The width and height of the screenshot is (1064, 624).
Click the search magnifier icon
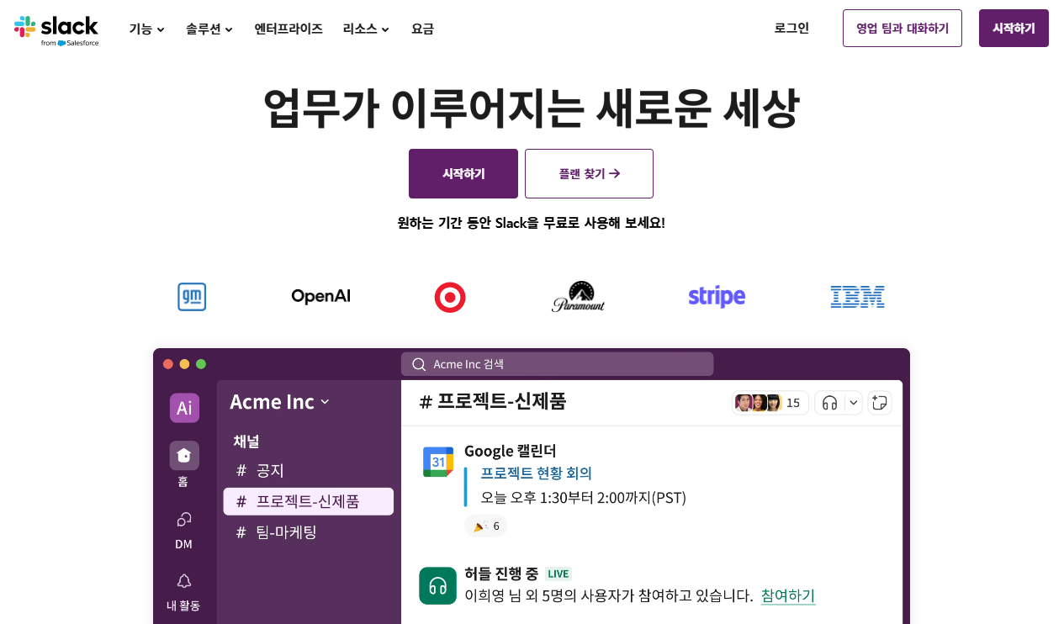(x=419, y=364)
